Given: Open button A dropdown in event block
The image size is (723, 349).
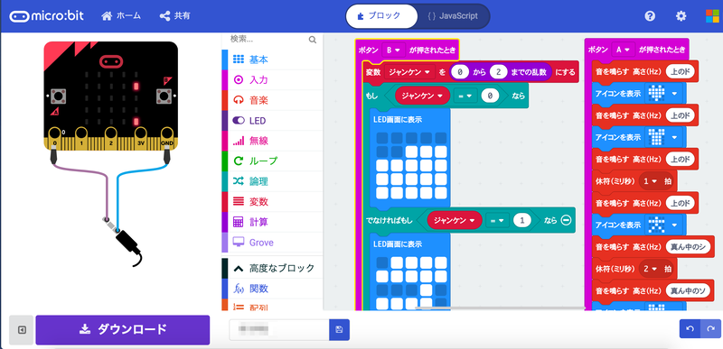Looking at the screenshot, I should [x=623, y=50].
